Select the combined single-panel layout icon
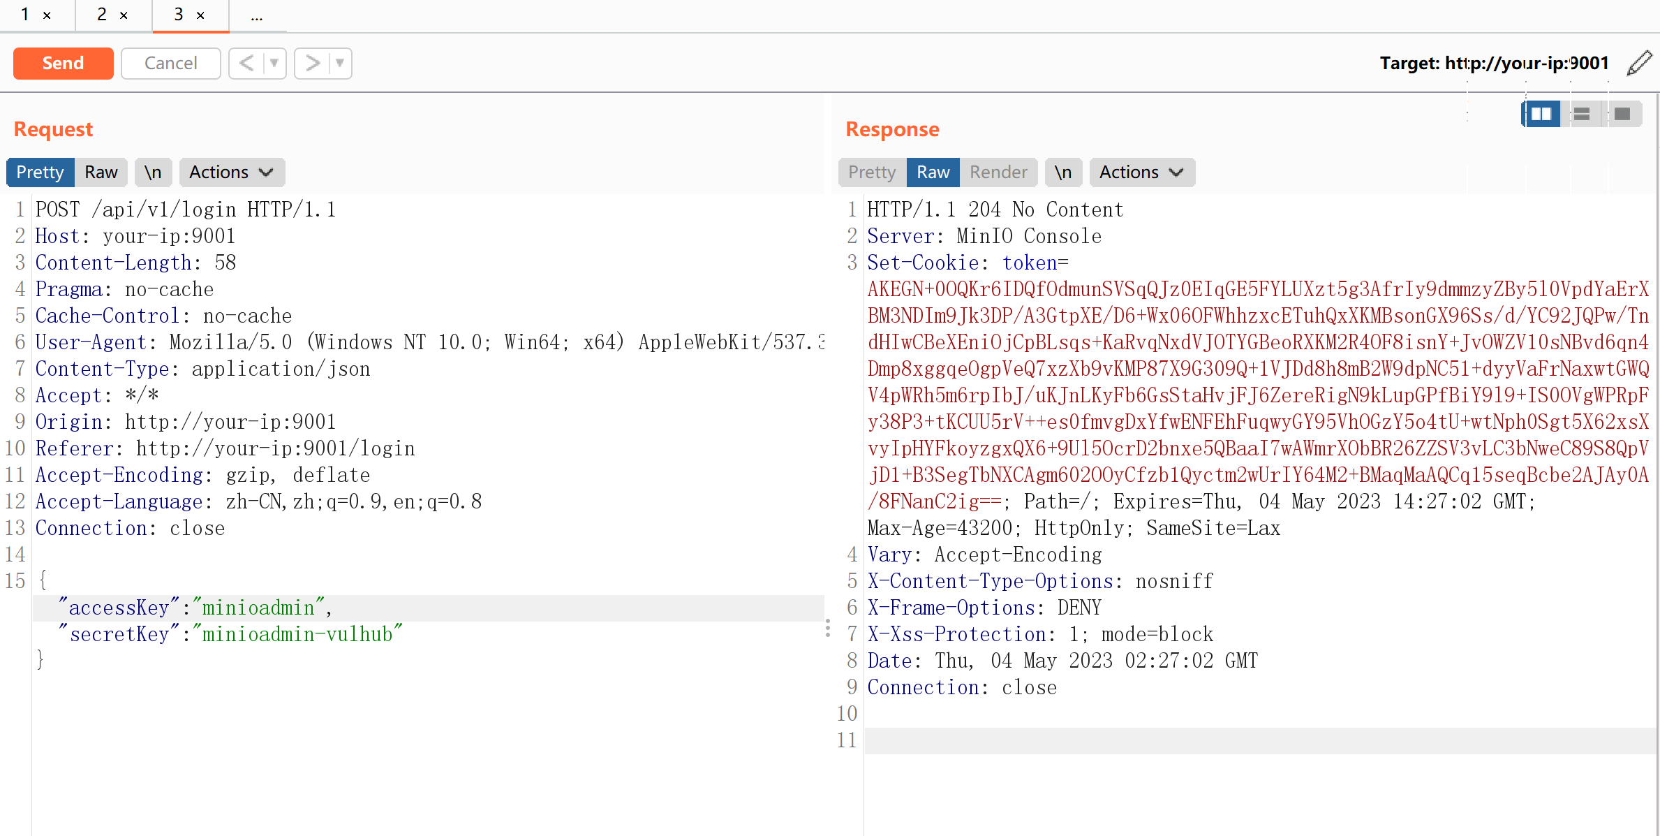 [1622, 114]
